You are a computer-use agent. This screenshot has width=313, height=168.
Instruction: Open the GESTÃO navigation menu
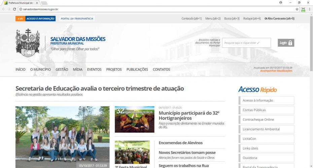tap(62, 70)
